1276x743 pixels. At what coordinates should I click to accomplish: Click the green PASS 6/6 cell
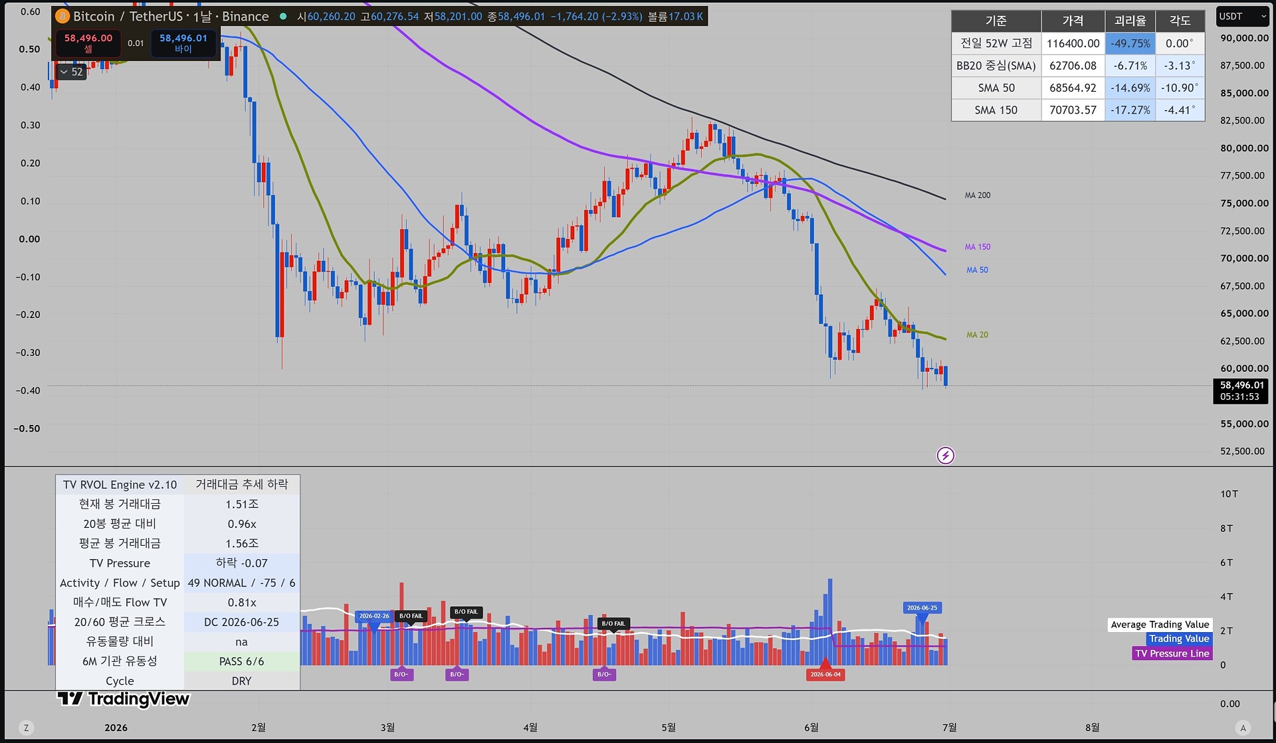pos(242,661)
